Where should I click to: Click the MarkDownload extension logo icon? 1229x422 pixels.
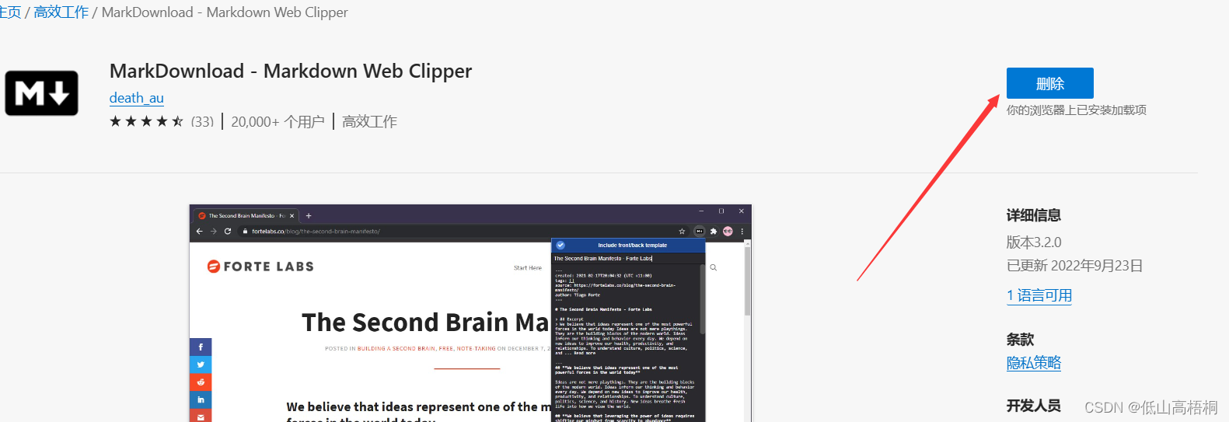coord(41,93)
